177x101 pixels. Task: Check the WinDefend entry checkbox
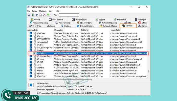31,53
